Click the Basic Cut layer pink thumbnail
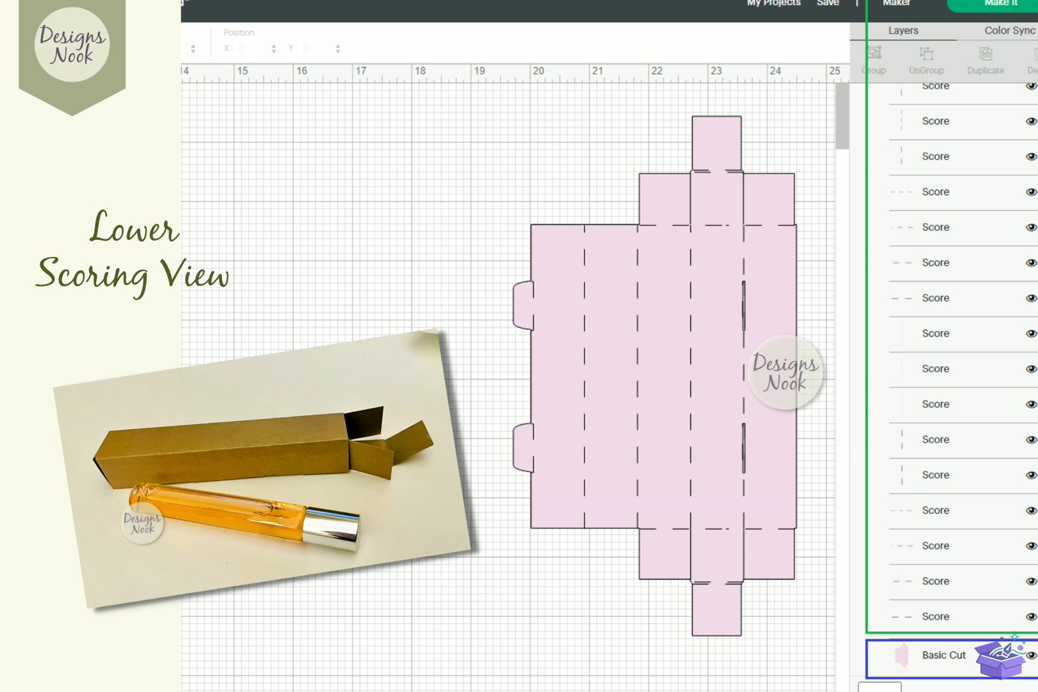 pos(901,656)
